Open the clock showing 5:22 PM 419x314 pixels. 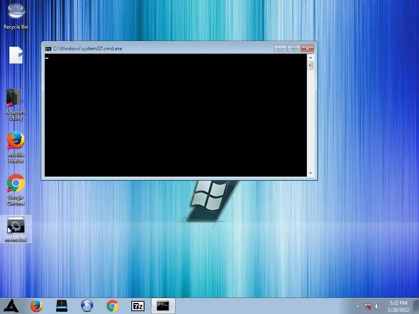pyautogui.click(x=399, y=306)
